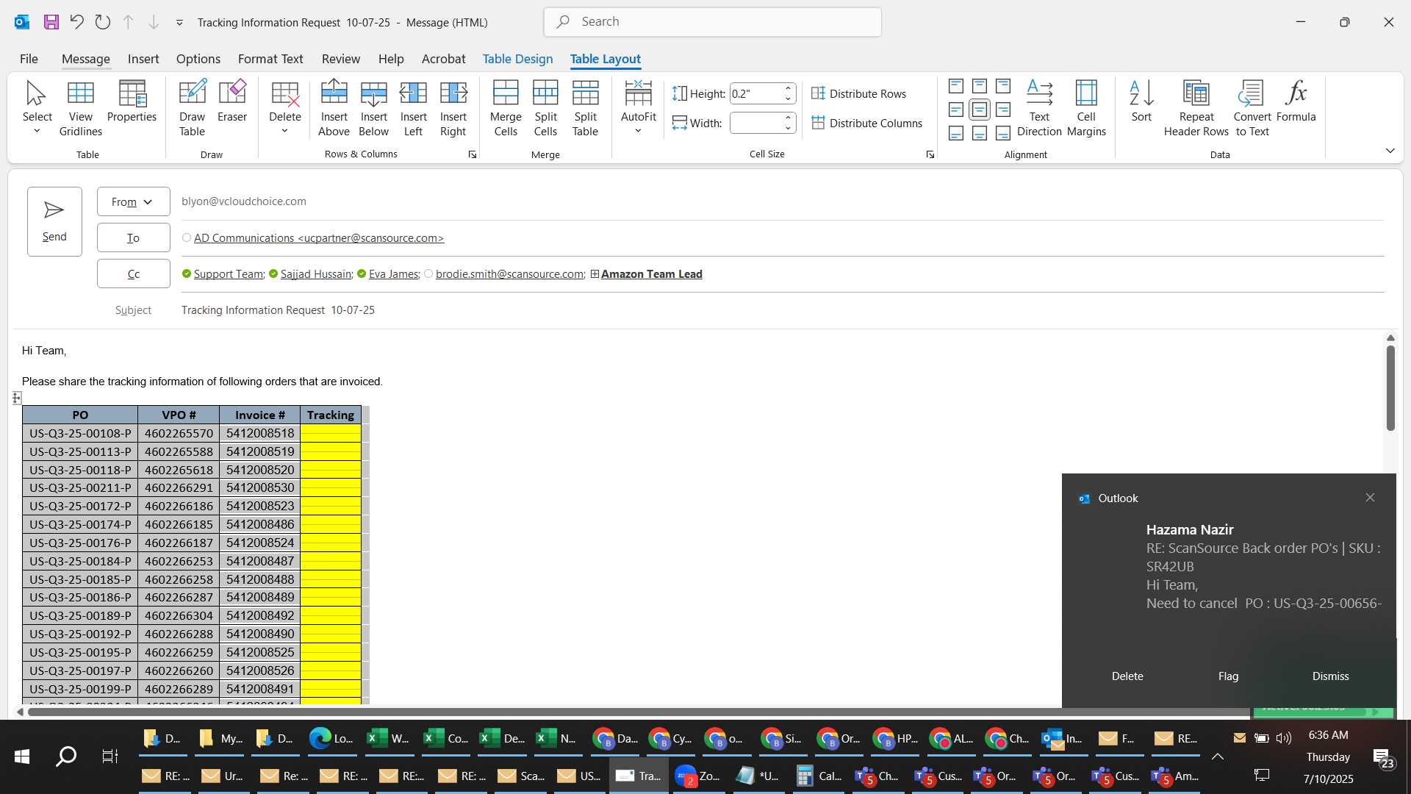Click the Subject field text

[x=278, y=310]
